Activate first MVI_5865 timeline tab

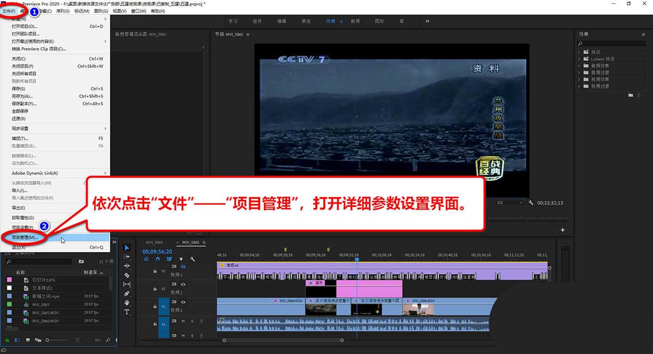(155, 242)
